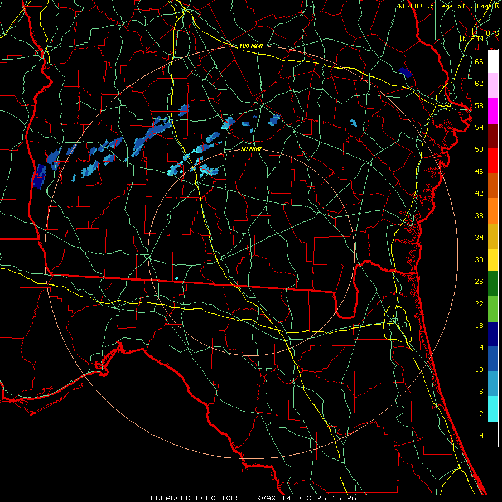502x502 pixels.
Task: Click the '66' legend value
Action: point(479,61)
